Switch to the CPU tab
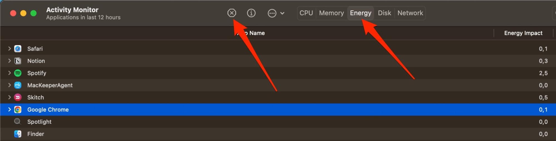 coord(306,13)
